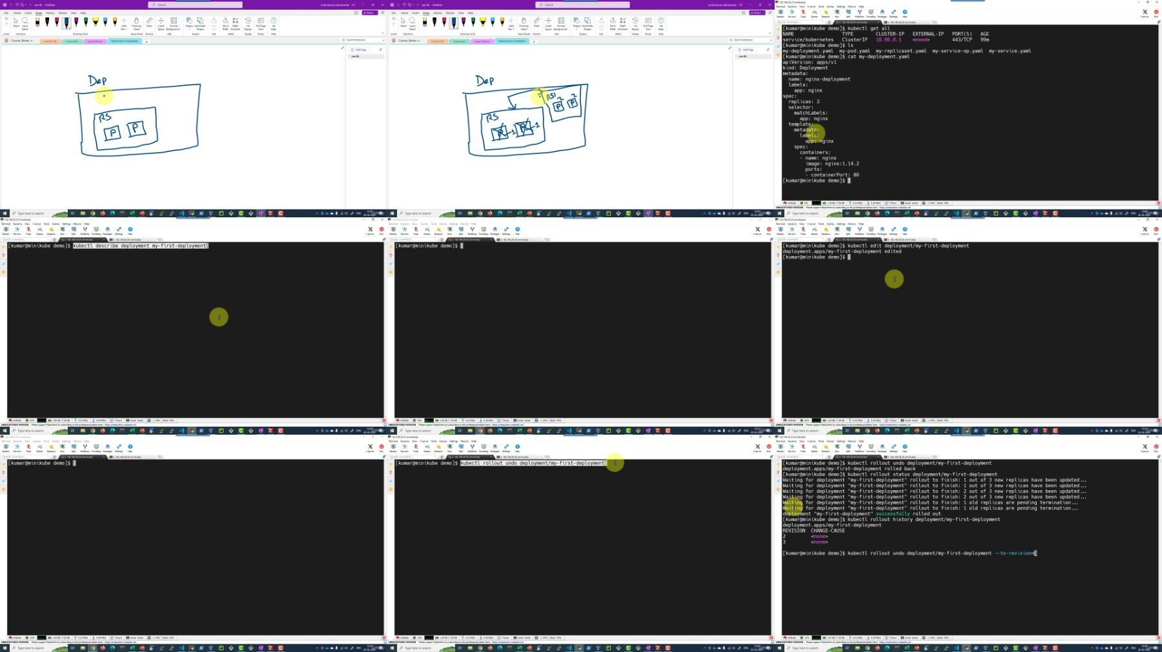1162x652 pixels.
Task: Focus the Search box in OneNote with single RS sketch
Action: pyautogui.click(x=195, y=5)
